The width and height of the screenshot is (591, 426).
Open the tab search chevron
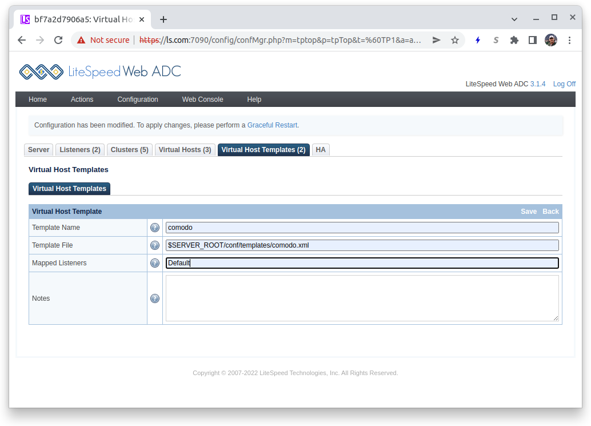point(514,19)
